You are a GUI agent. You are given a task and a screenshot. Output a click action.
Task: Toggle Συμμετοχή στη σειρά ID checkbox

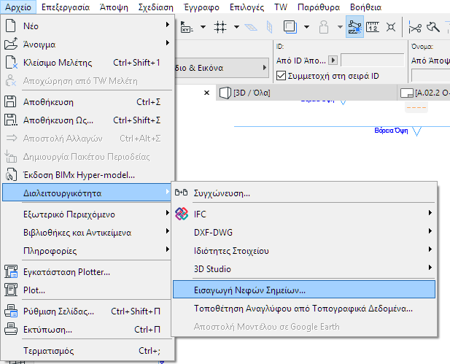click(281, 76)
